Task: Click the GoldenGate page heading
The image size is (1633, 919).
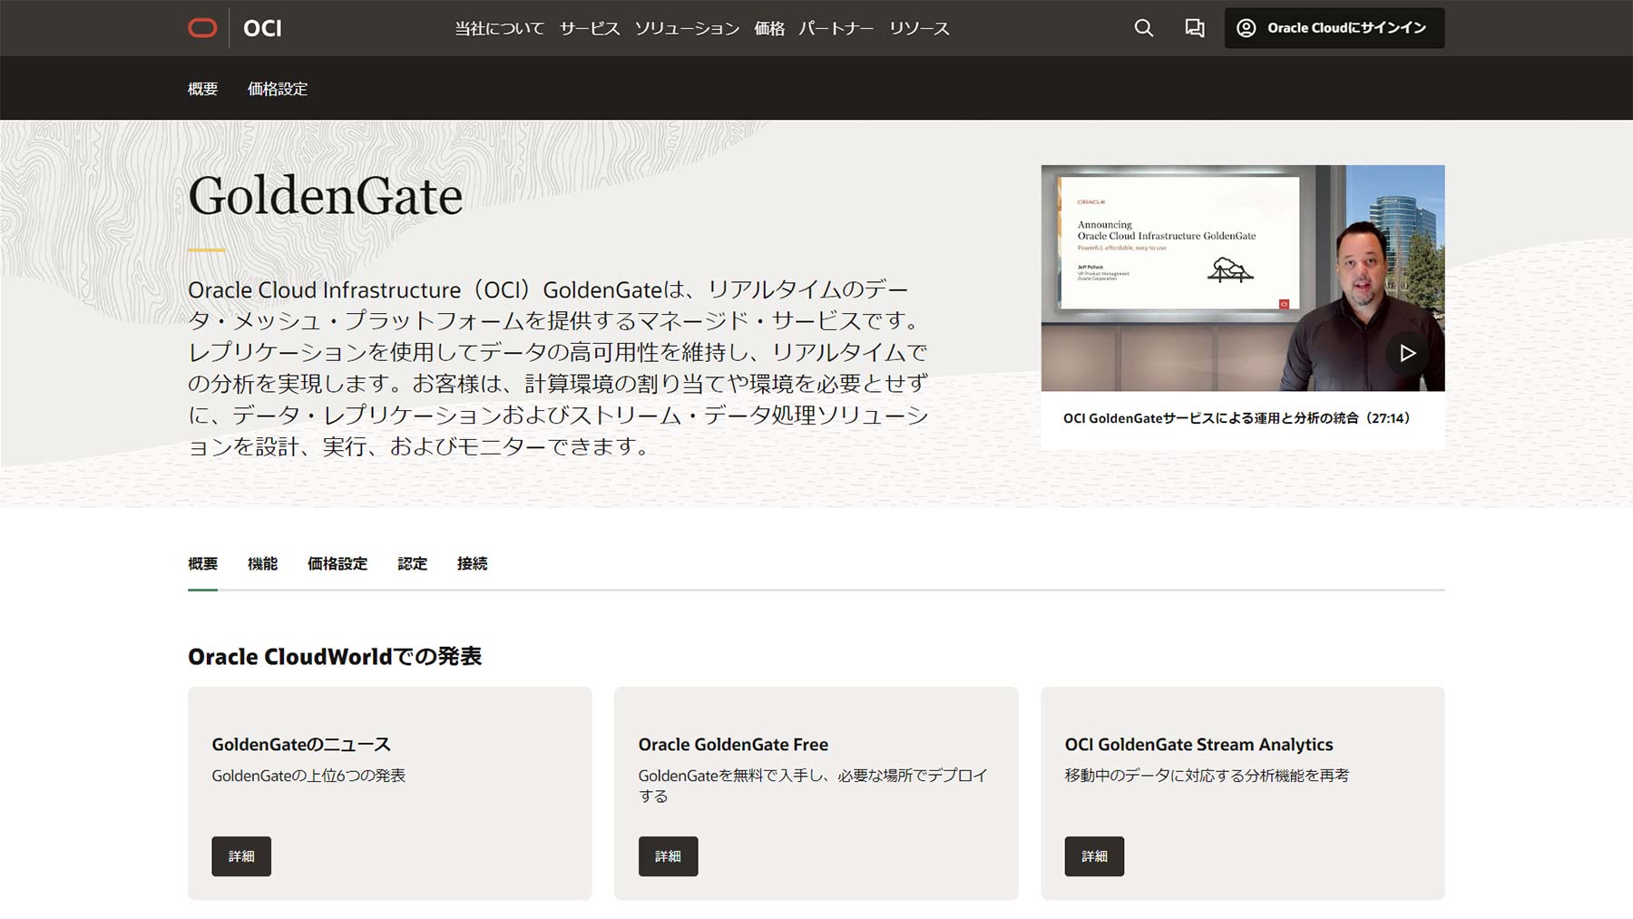Action: point(325,195)
